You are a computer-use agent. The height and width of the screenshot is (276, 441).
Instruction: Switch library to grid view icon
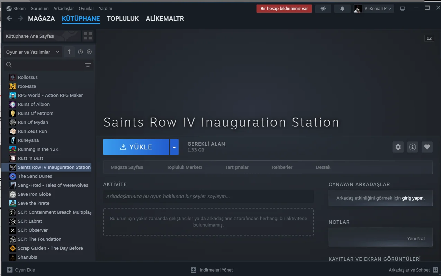[x=88, y=36]
